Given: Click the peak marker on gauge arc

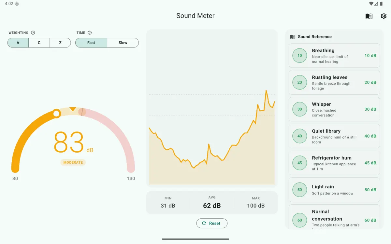Looking at the screenshot, I should pos(82,112).
